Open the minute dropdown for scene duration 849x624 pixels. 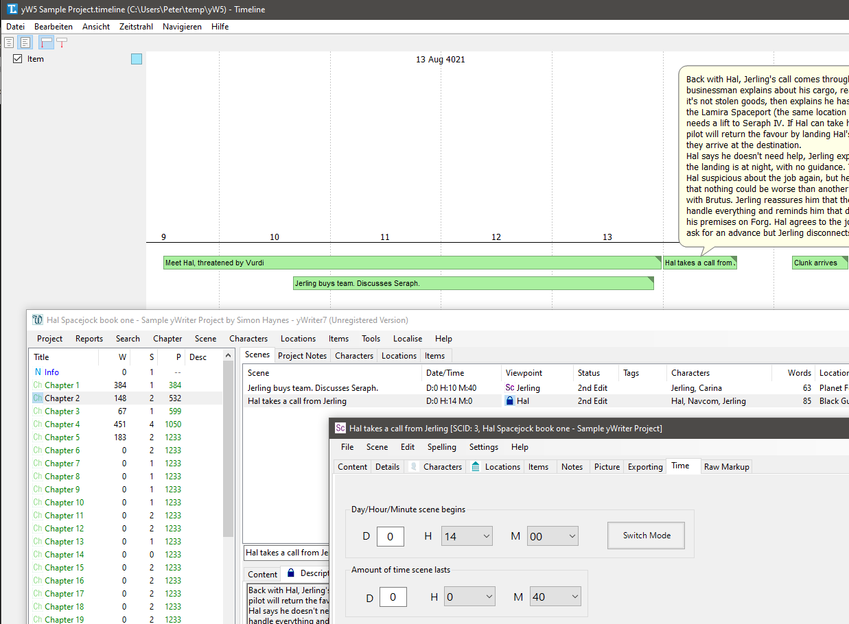click(555, 597)
